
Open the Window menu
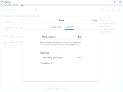16,5
